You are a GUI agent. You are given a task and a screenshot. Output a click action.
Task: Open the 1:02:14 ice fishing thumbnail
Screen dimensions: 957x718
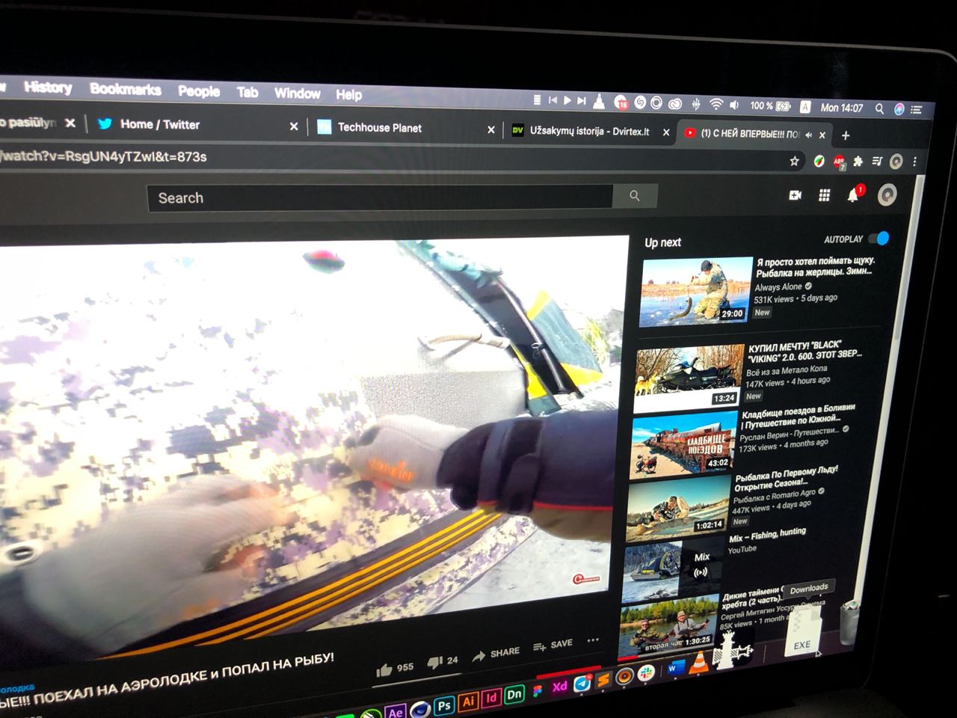click(x=677, y=508)
